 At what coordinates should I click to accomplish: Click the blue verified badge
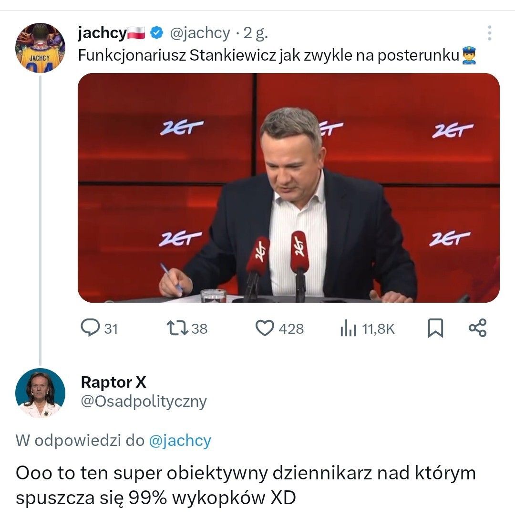tap(157, 33)
